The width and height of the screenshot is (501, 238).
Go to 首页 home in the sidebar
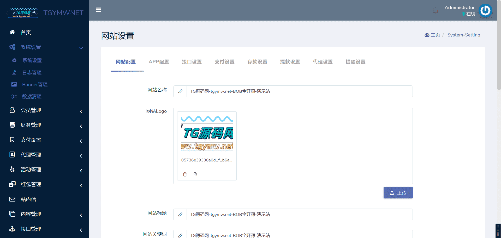26,32
